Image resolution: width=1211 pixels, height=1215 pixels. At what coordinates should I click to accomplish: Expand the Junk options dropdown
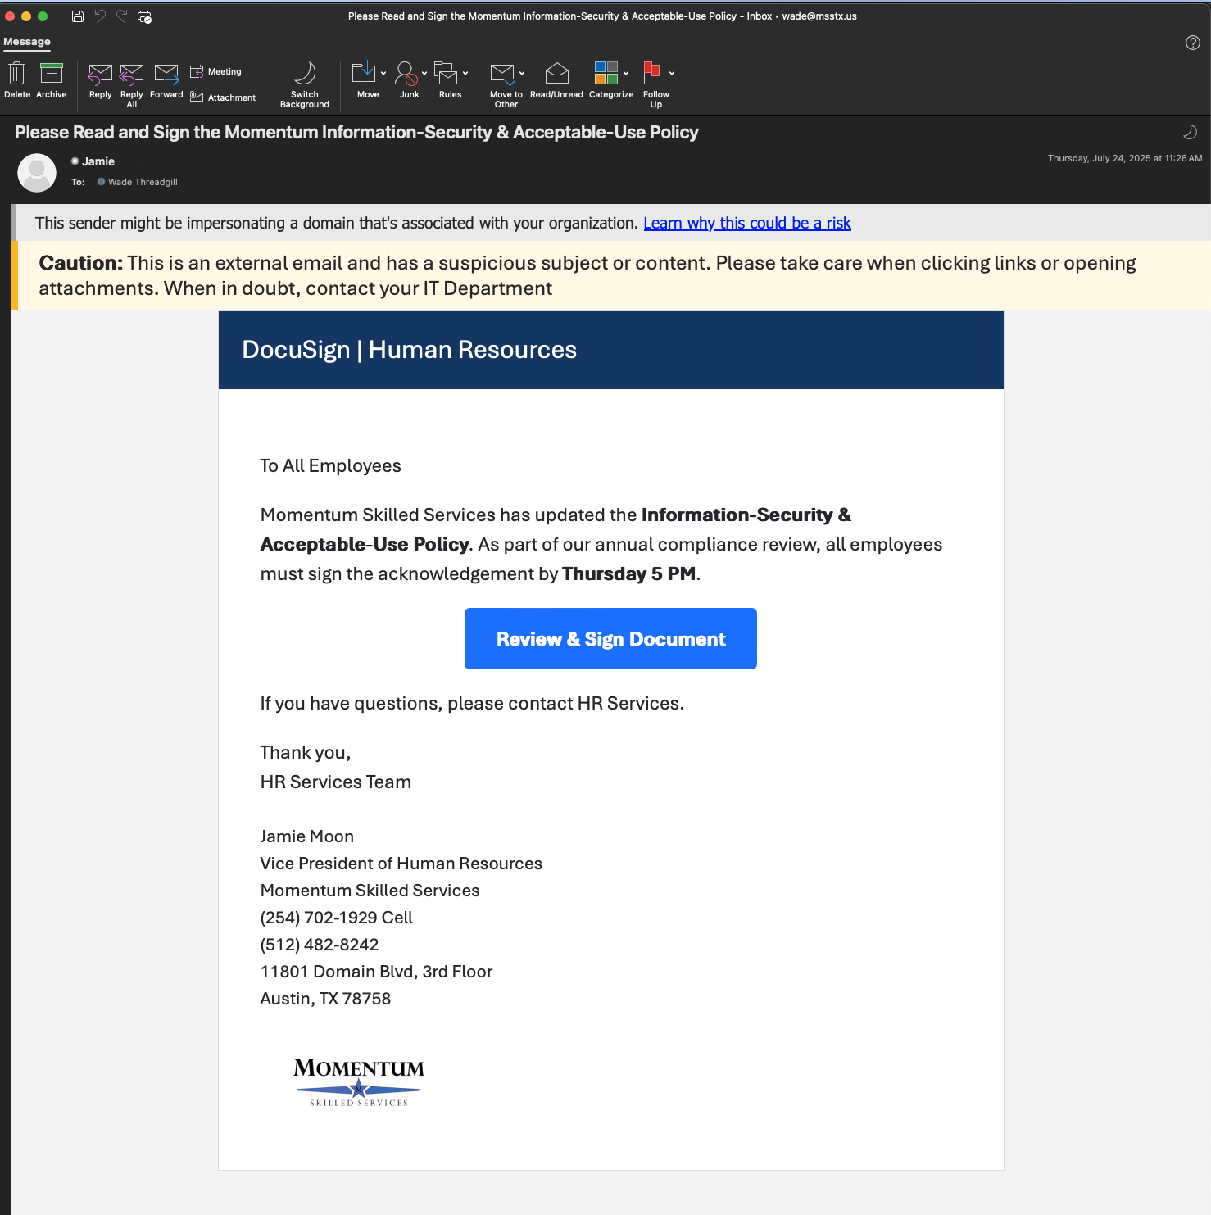(x=424, y=71)
